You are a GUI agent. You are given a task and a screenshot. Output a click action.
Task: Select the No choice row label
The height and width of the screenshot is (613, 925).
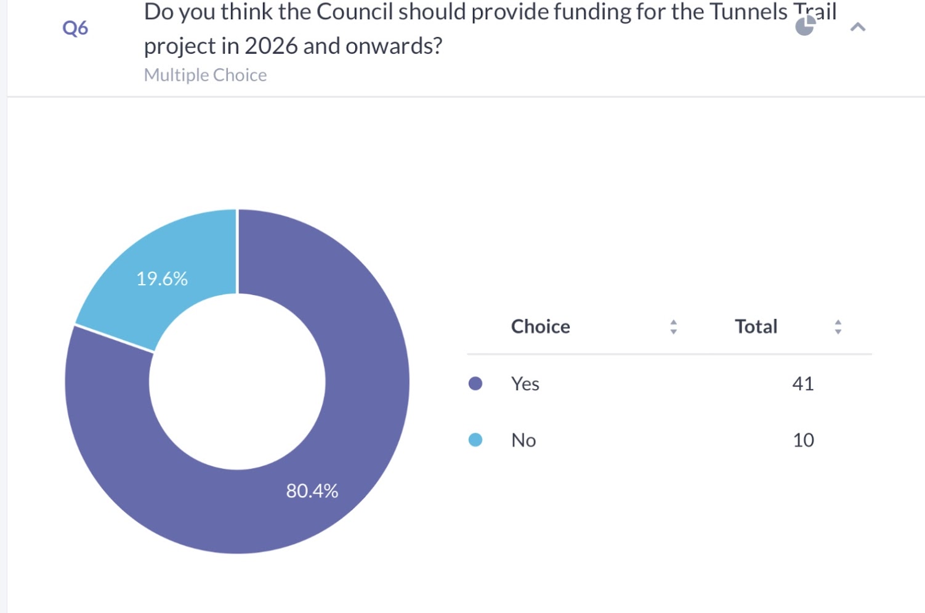tap(523, 440)
